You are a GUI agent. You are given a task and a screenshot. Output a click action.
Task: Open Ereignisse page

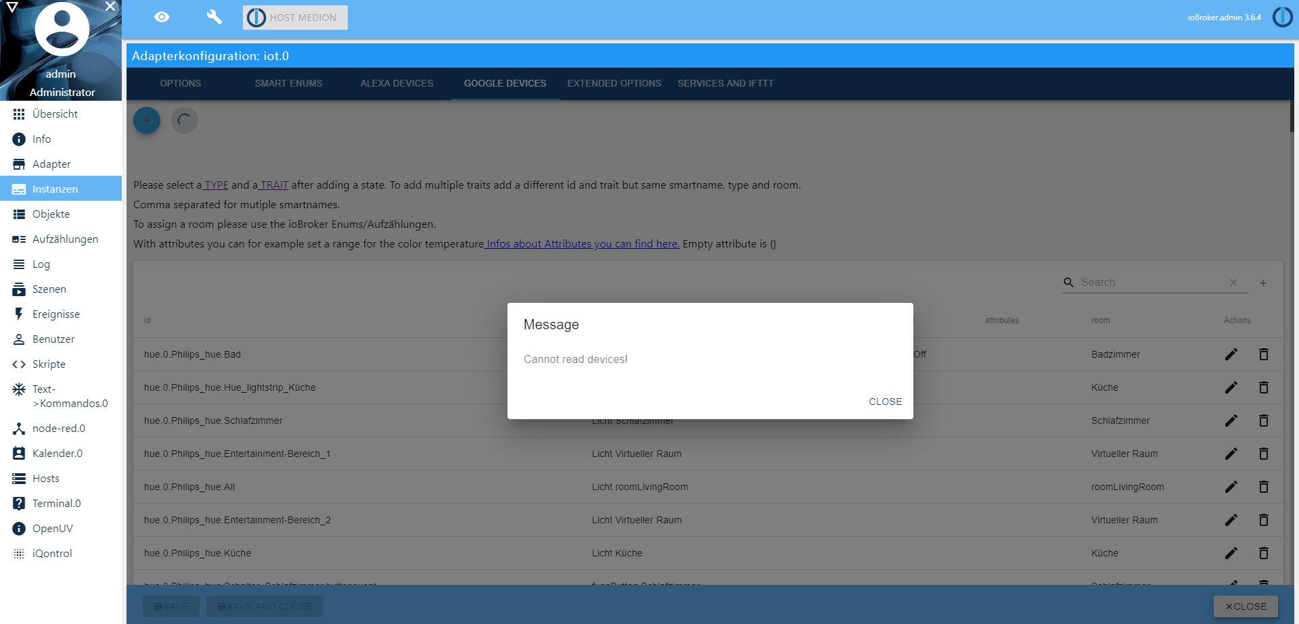[61, 314]
